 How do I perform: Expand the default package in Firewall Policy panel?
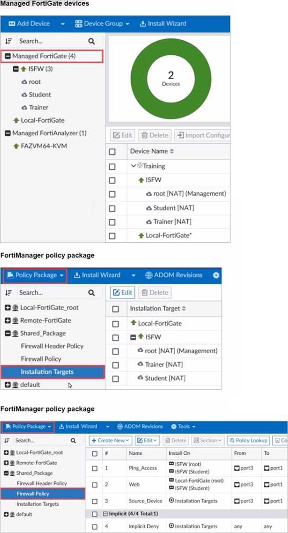[6, 514]
